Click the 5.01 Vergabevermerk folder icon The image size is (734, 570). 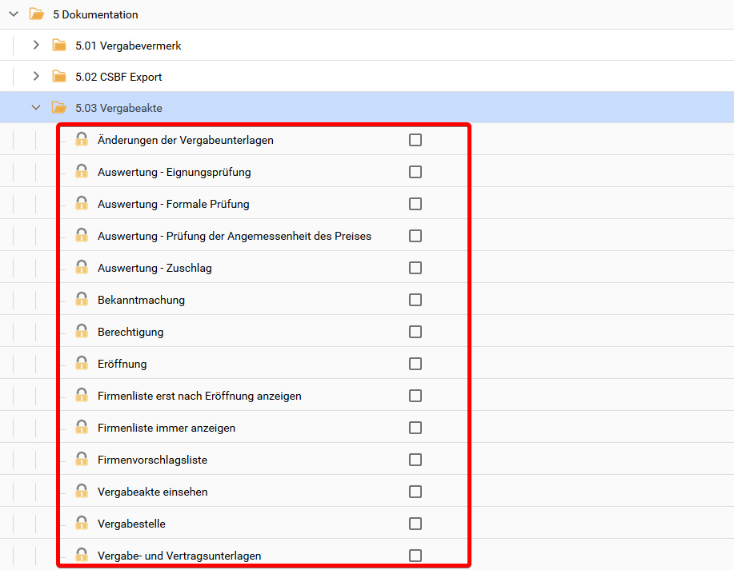(x=59, y=45)
